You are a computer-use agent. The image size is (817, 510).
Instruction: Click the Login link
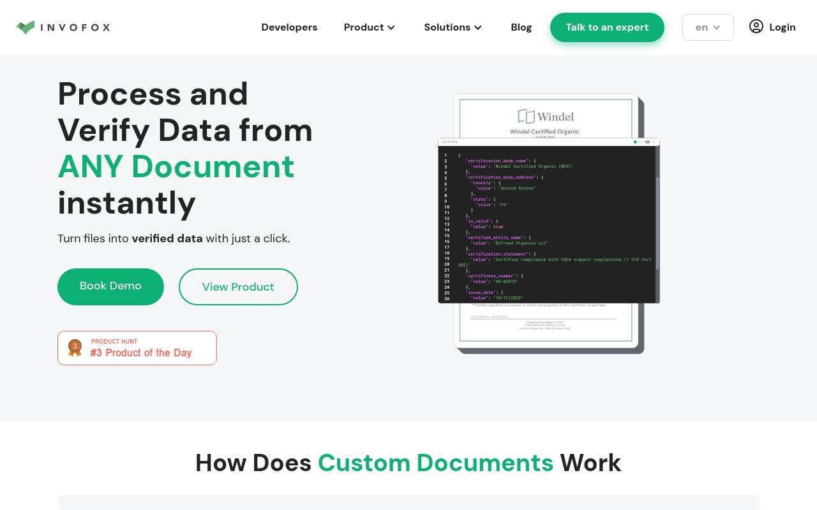pos(783,27)
